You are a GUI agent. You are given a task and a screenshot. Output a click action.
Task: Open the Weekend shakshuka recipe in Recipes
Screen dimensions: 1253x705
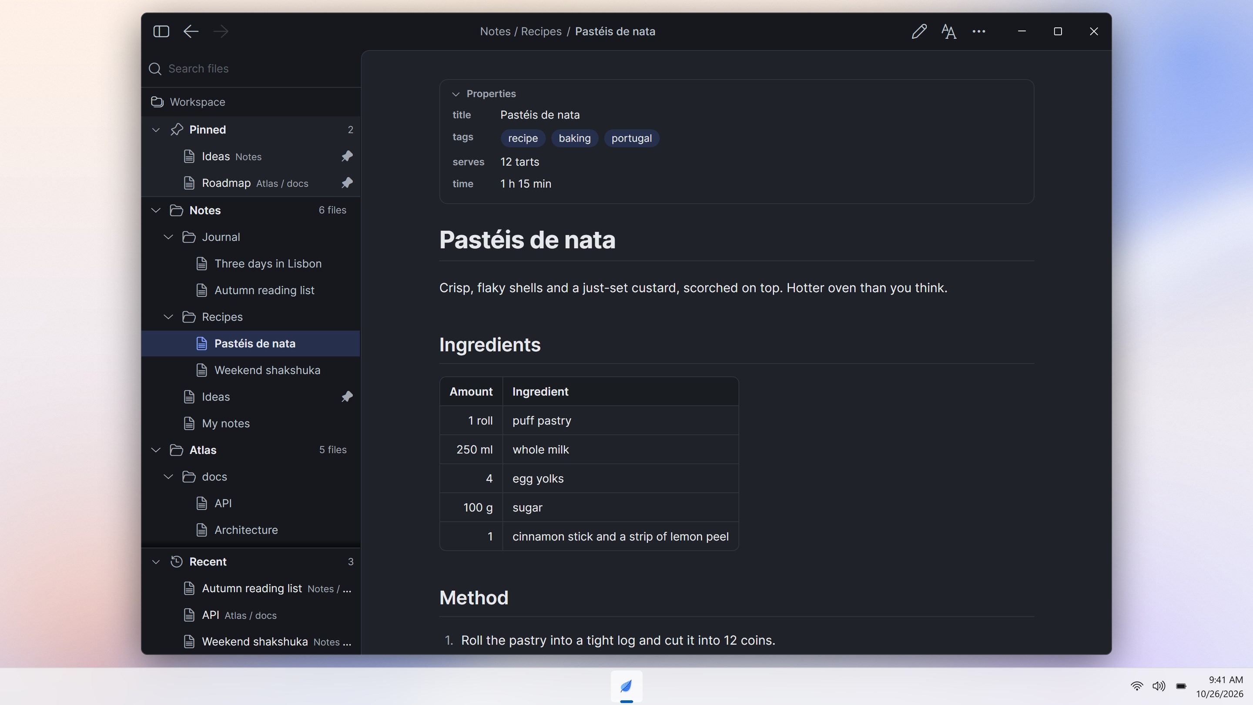[x=251, y=370]
